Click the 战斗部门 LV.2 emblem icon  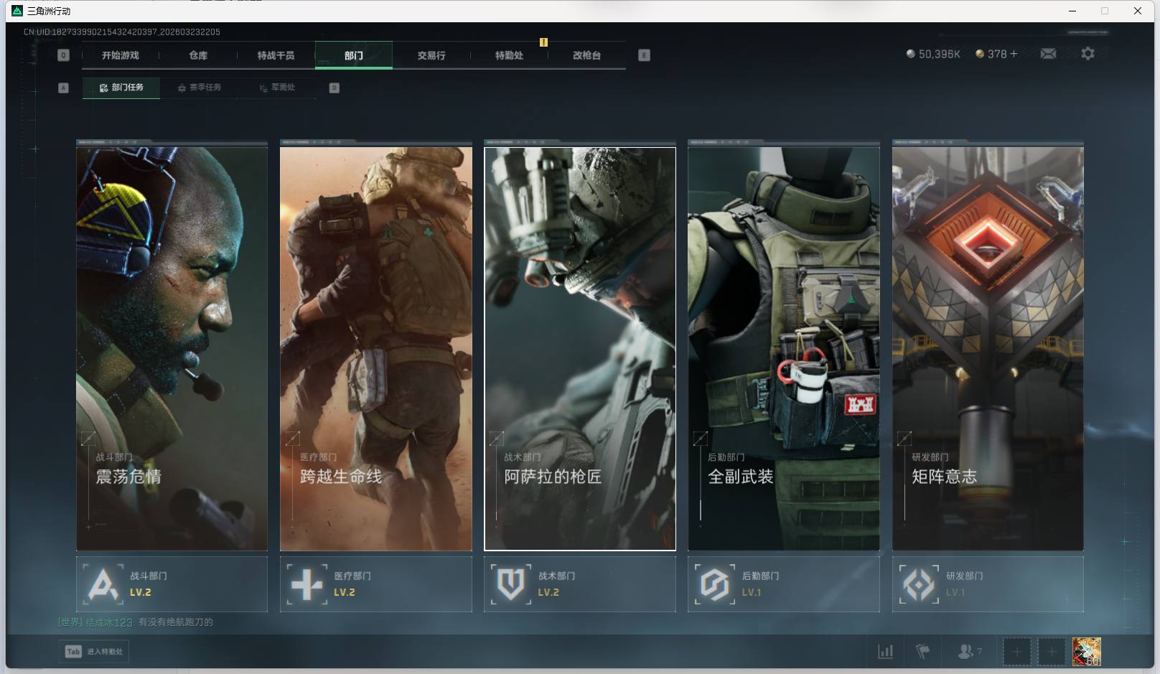(103, 584)
